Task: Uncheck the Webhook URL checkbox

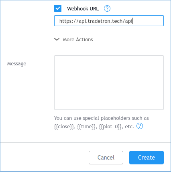Action: pos(58,8)
